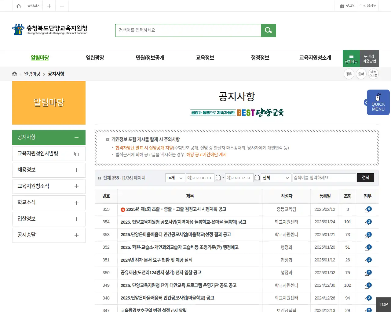This screenshot has height=312, width=391.
Task: Click 공지사항 breadcrumb link
Action: (56, 74)
